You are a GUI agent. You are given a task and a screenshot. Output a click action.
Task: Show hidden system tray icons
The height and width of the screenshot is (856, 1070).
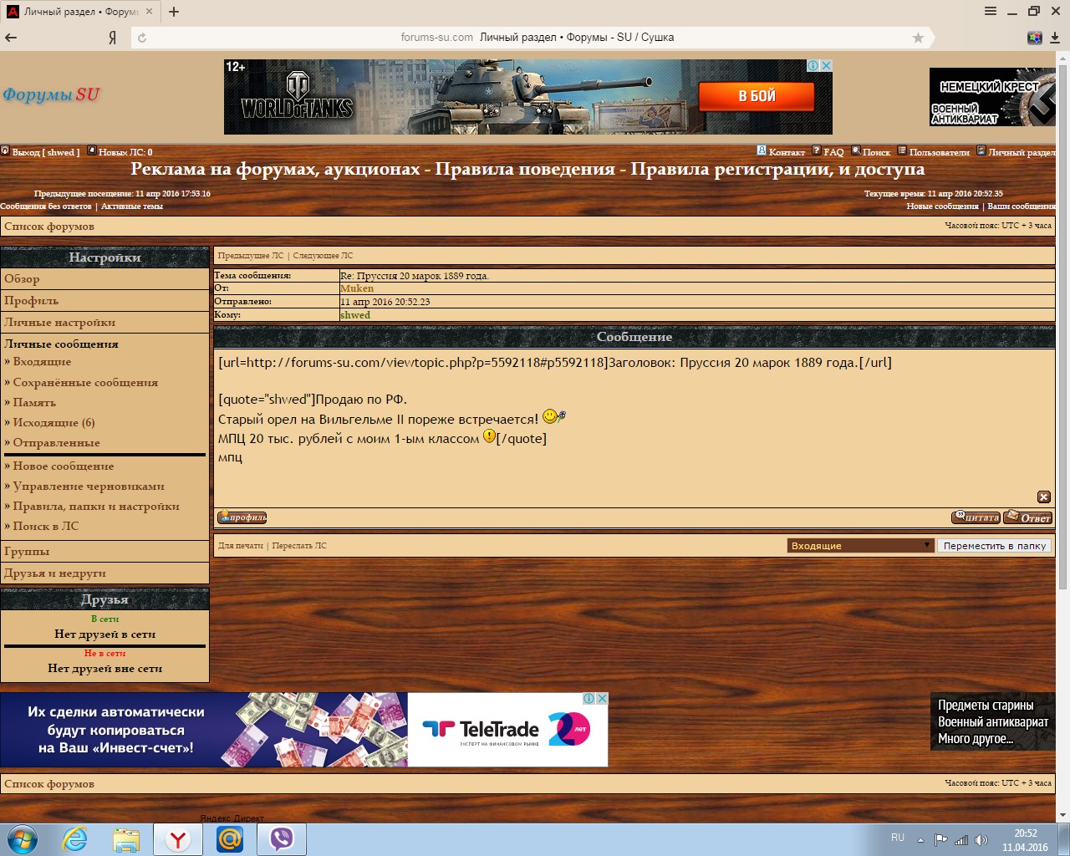click(920, 840)
